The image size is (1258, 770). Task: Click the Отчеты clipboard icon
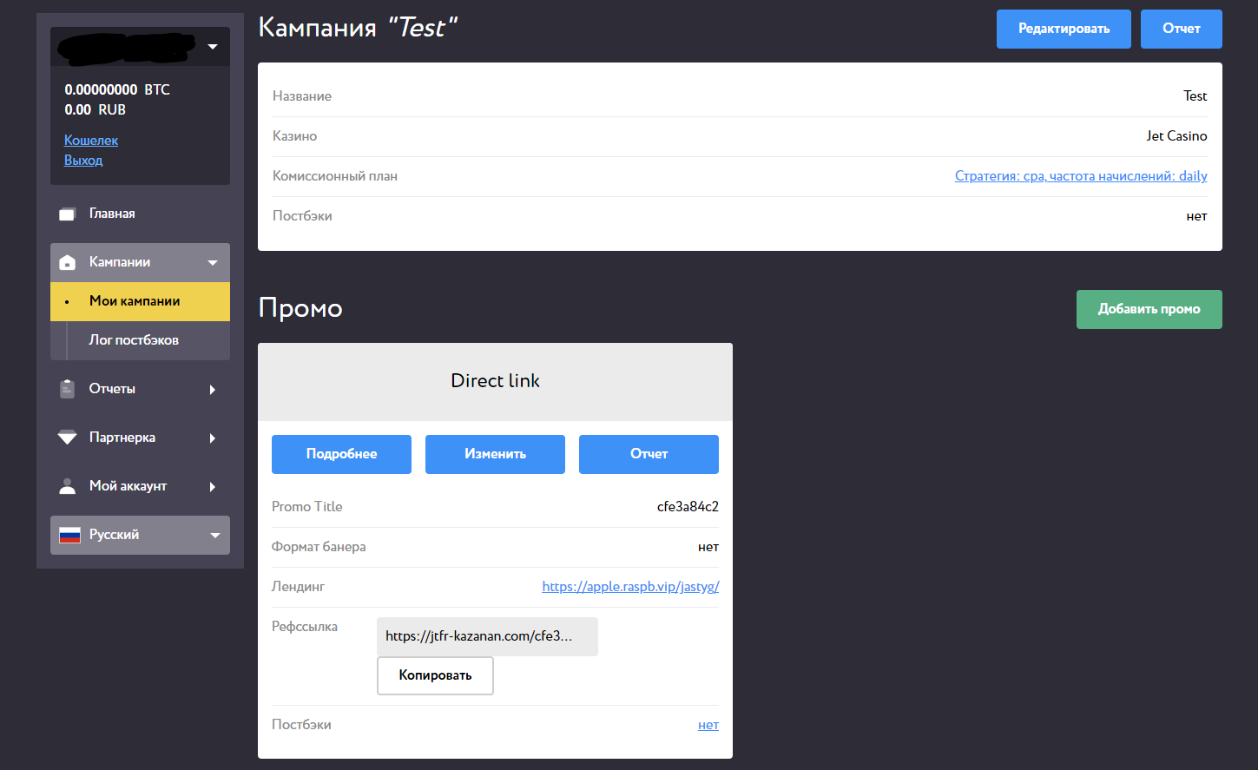[x=68, y=389]
